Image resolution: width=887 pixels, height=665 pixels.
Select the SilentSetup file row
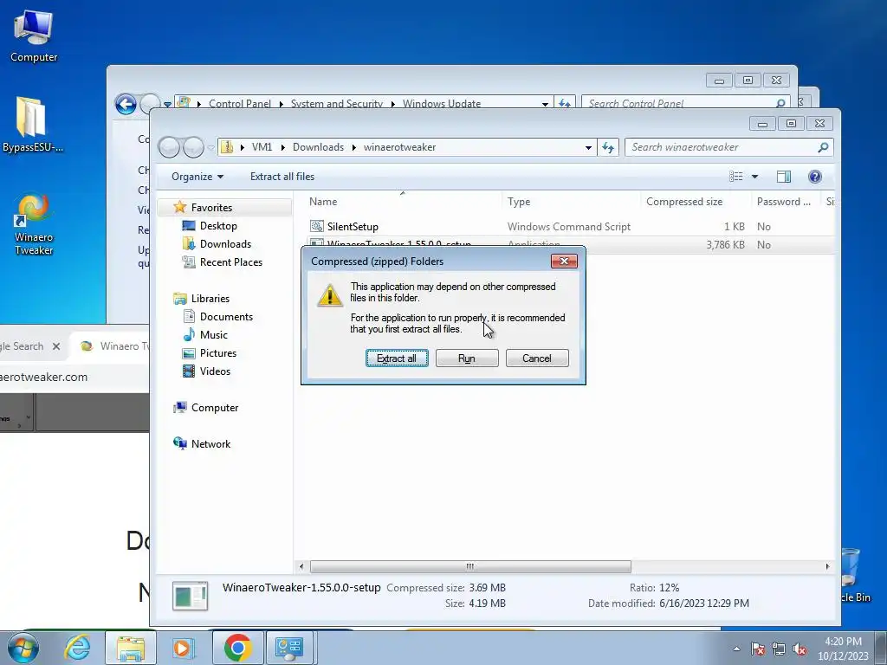(570, 226)
